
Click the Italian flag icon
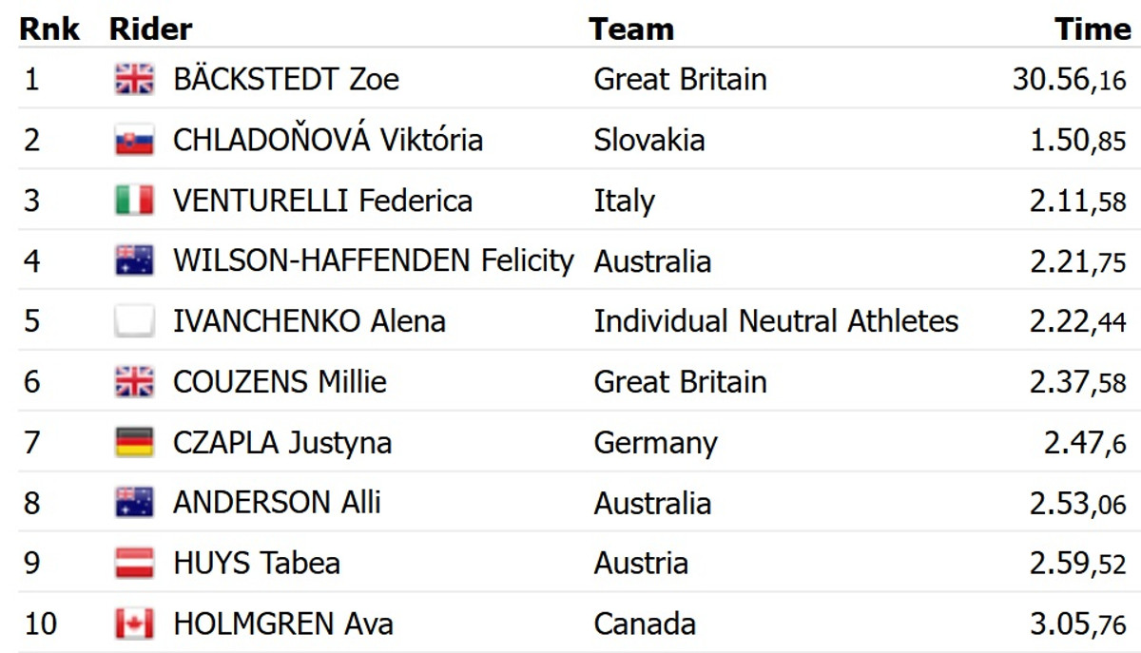pyautogui.click(x=134, y=201)
